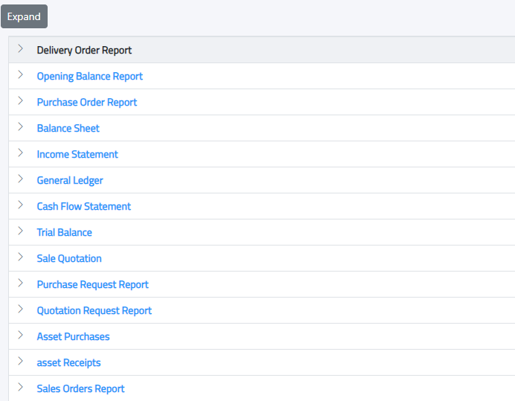Screen dimensions: 515x401
Task: Expand the Delivery Order Report row chevron
Action: (x=20, y=50)
